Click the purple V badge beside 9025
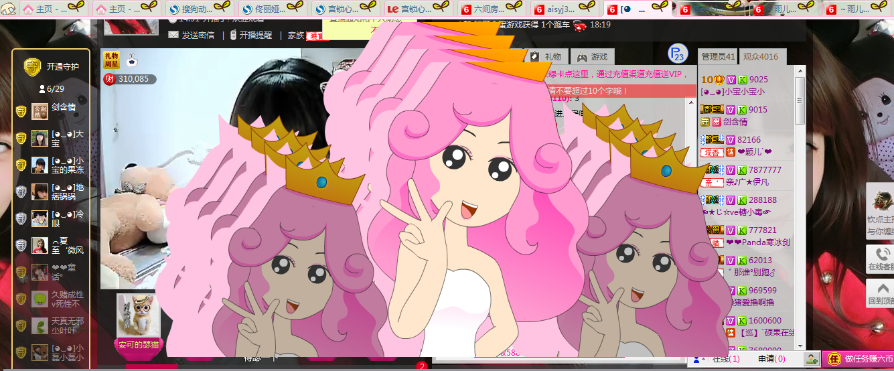The image size is (894, 371). point(731,80)
